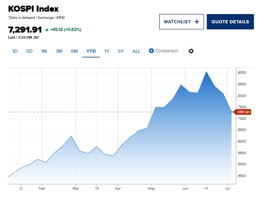Click the +45.12 (+0.62%) change text
Image resolution: width=260 pixels, height=200 pixels.
coord(66,30)
